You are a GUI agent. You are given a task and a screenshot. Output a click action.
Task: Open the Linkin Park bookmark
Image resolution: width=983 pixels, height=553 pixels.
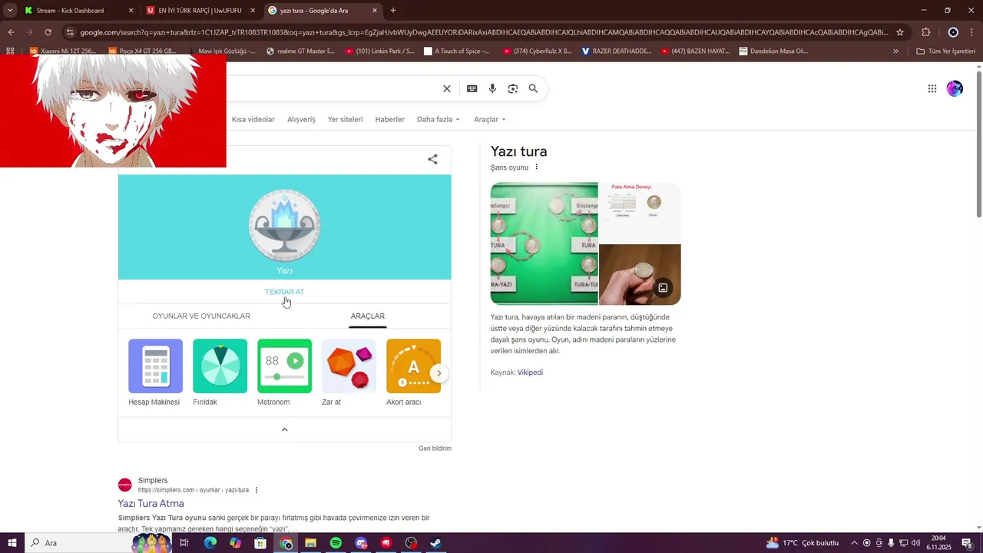coord(380,51)
